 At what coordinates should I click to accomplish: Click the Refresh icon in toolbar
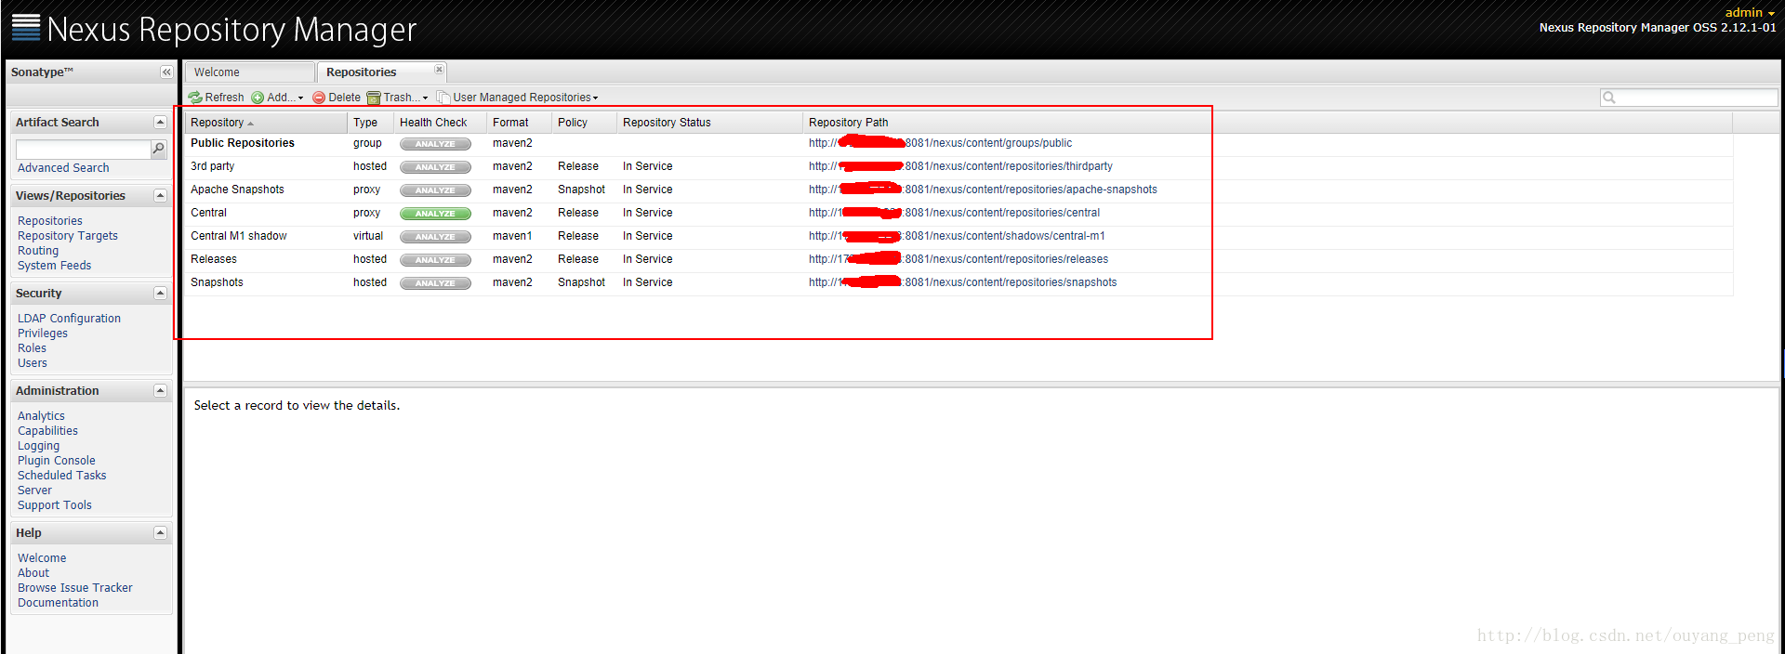(195, 98)
